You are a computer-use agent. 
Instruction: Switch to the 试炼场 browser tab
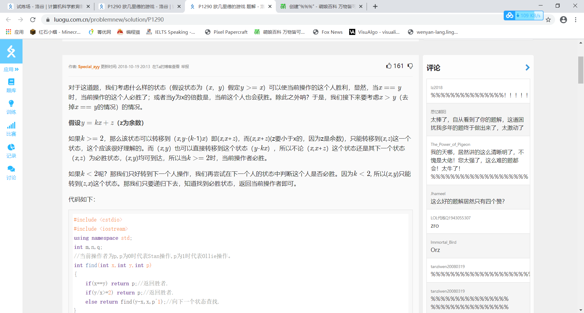tap(49, 6)
